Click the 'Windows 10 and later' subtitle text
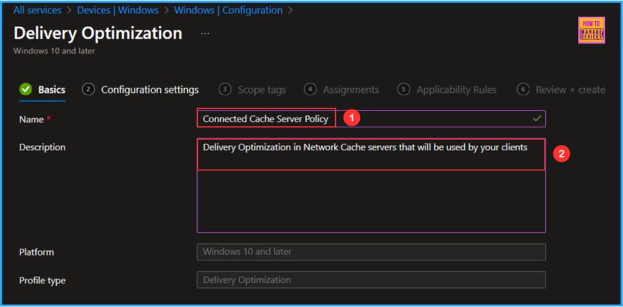This screenshot has width=623, height=307. pyautogui.click(x=54, y=51)
